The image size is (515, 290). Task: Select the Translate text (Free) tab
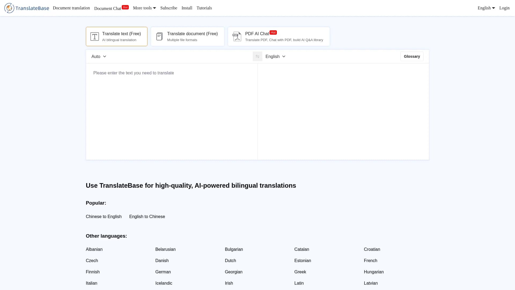click(117, 37)
